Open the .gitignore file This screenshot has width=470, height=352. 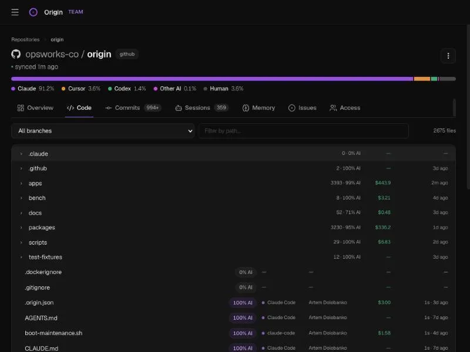click(38, 287)
